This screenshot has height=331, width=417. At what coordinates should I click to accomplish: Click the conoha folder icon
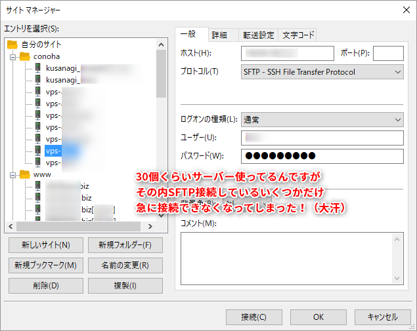pos(25,56)
